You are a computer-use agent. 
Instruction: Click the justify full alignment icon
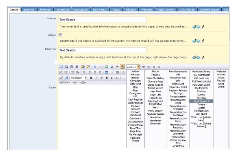click(100, 72)
